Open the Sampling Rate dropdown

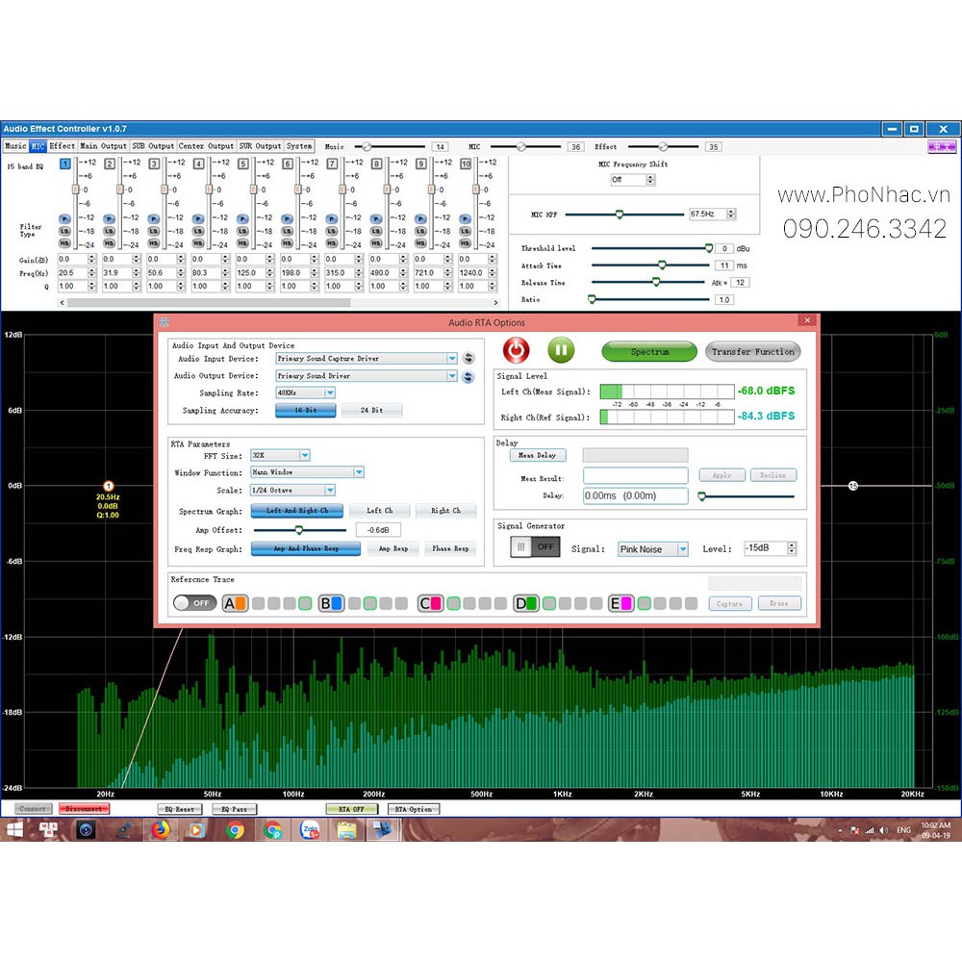tap(330, 393)
